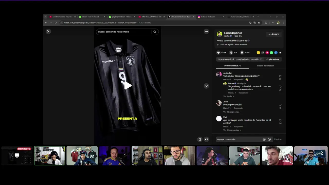Open browser profile avatar
Viewport: 329px width, 185px height.
pyautogui.click(x=278, y=23)
